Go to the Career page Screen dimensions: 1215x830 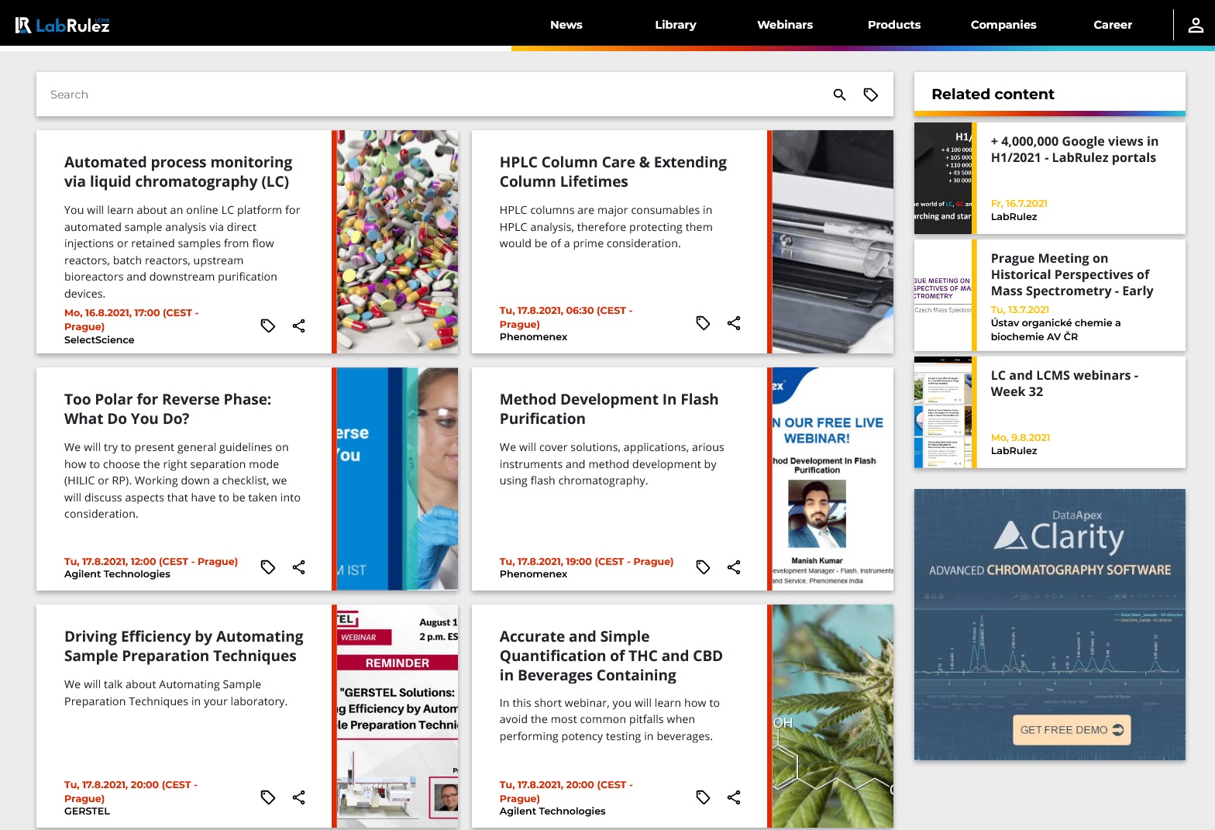pos(1113,25)
